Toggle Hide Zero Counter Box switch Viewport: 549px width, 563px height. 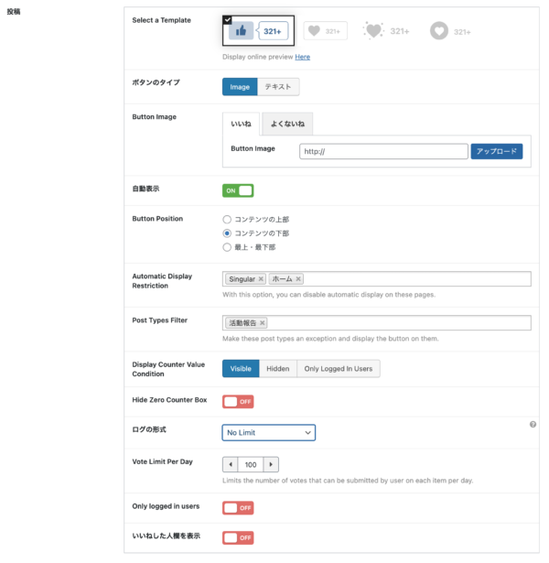(x=238, y=402)
